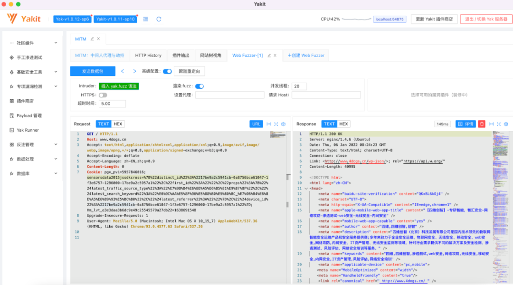Screen dimensions: 513x285
Task: Toggle the HTTPS switch
Action: 103,95
